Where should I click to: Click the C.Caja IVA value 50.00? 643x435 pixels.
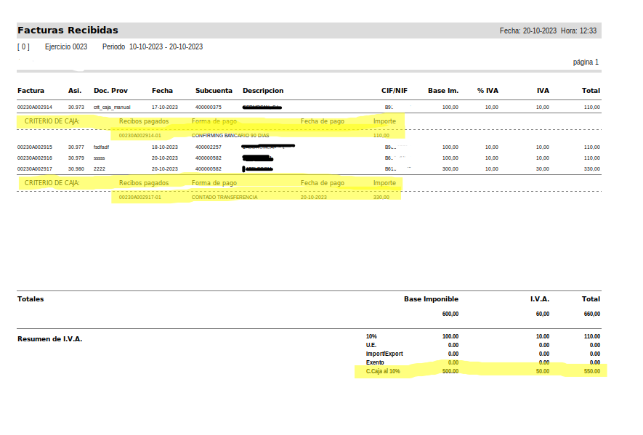click(x=543, y=371)
